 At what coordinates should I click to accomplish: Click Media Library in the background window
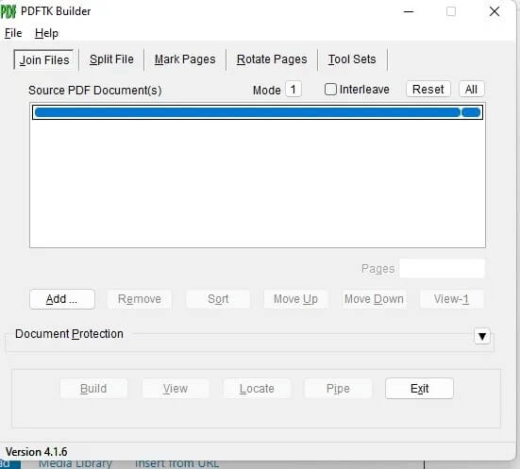(x=75, y=463)
